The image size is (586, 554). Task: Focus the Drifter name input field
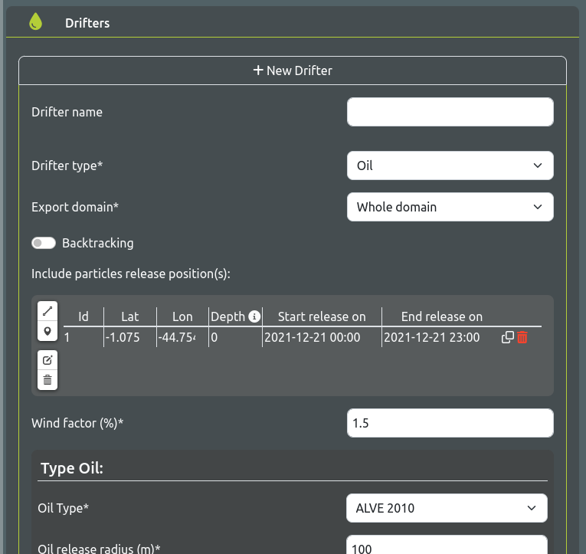pos(450,112)
